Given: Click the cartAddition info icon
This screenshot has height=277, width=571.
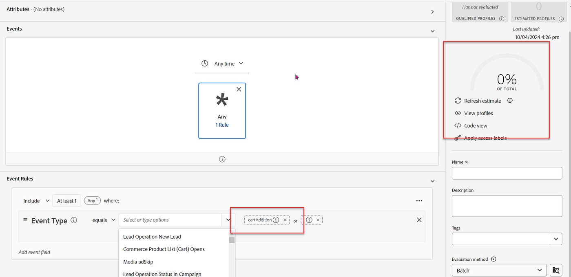Looking at the screenshot, I should click(276, 220).
